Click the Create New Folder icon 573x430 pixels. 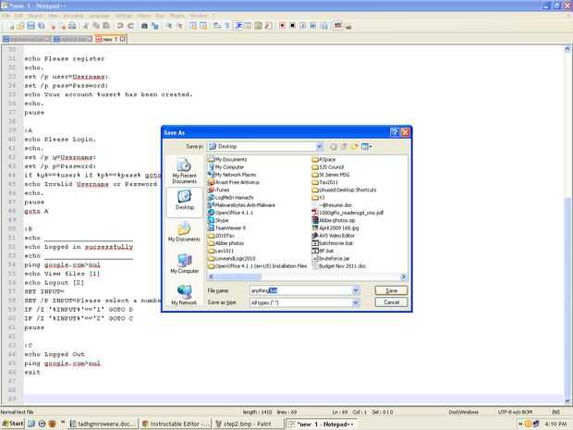point(354,147)
